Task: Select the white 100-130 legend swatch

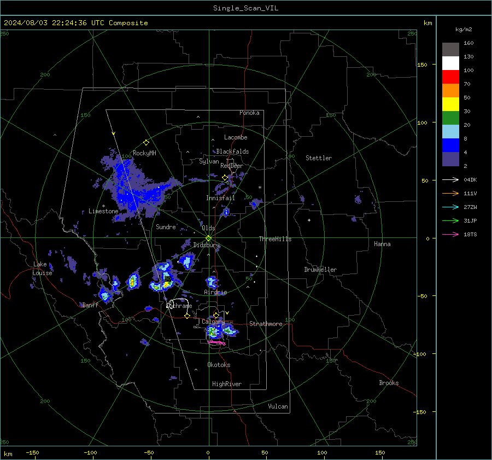Action: point(450,63)
